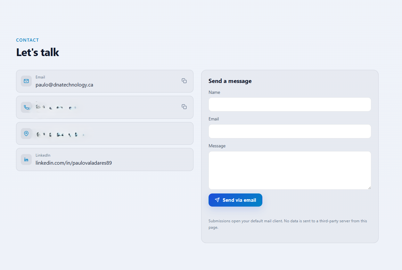Click the Message field label
The width and height of the screenshot is (402, 270).
[x=217, y=146]
